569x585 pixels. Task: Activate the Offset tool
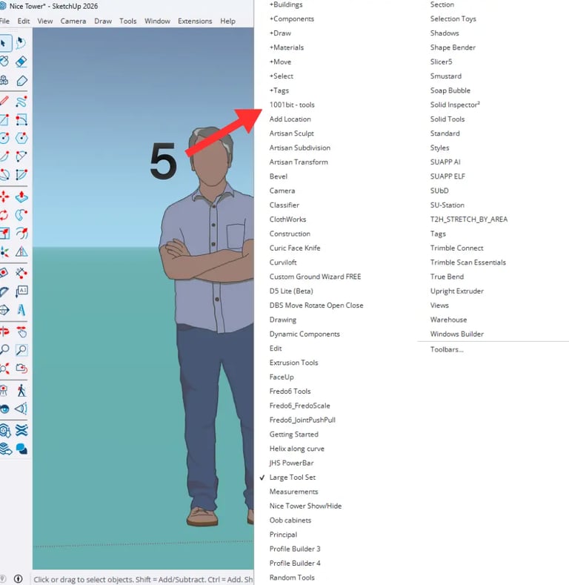[21, 233]
